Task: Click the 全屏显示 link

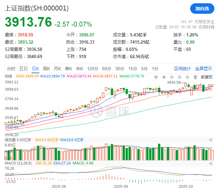Action: click(204, 69)
